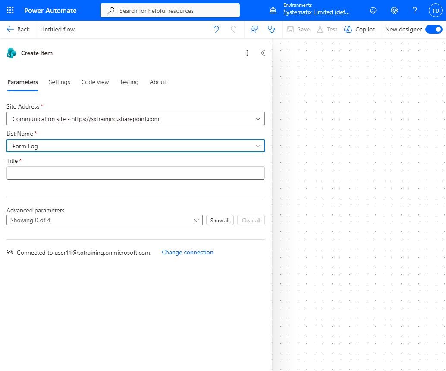446x371 pixels.
Task: Open the help question mark icon
Action: point(415,10)
